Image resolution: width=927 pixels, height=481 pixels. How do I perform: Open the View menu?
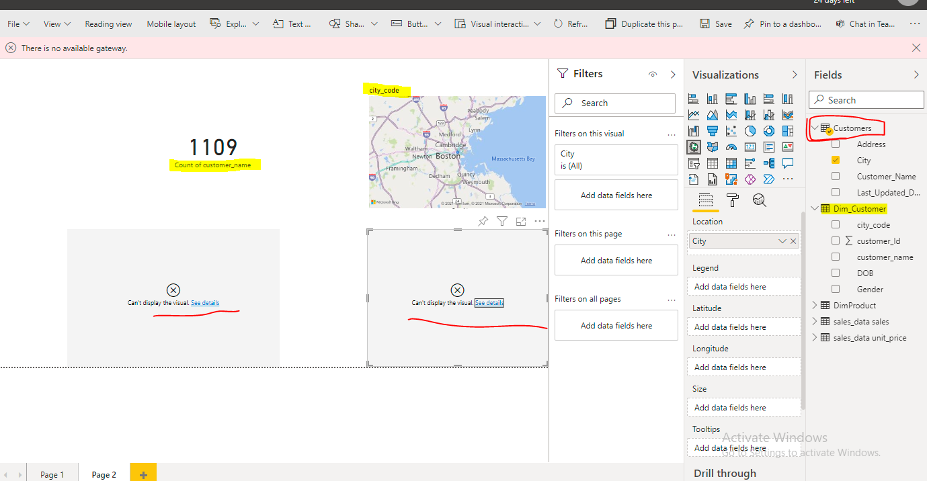coord(57,24)
